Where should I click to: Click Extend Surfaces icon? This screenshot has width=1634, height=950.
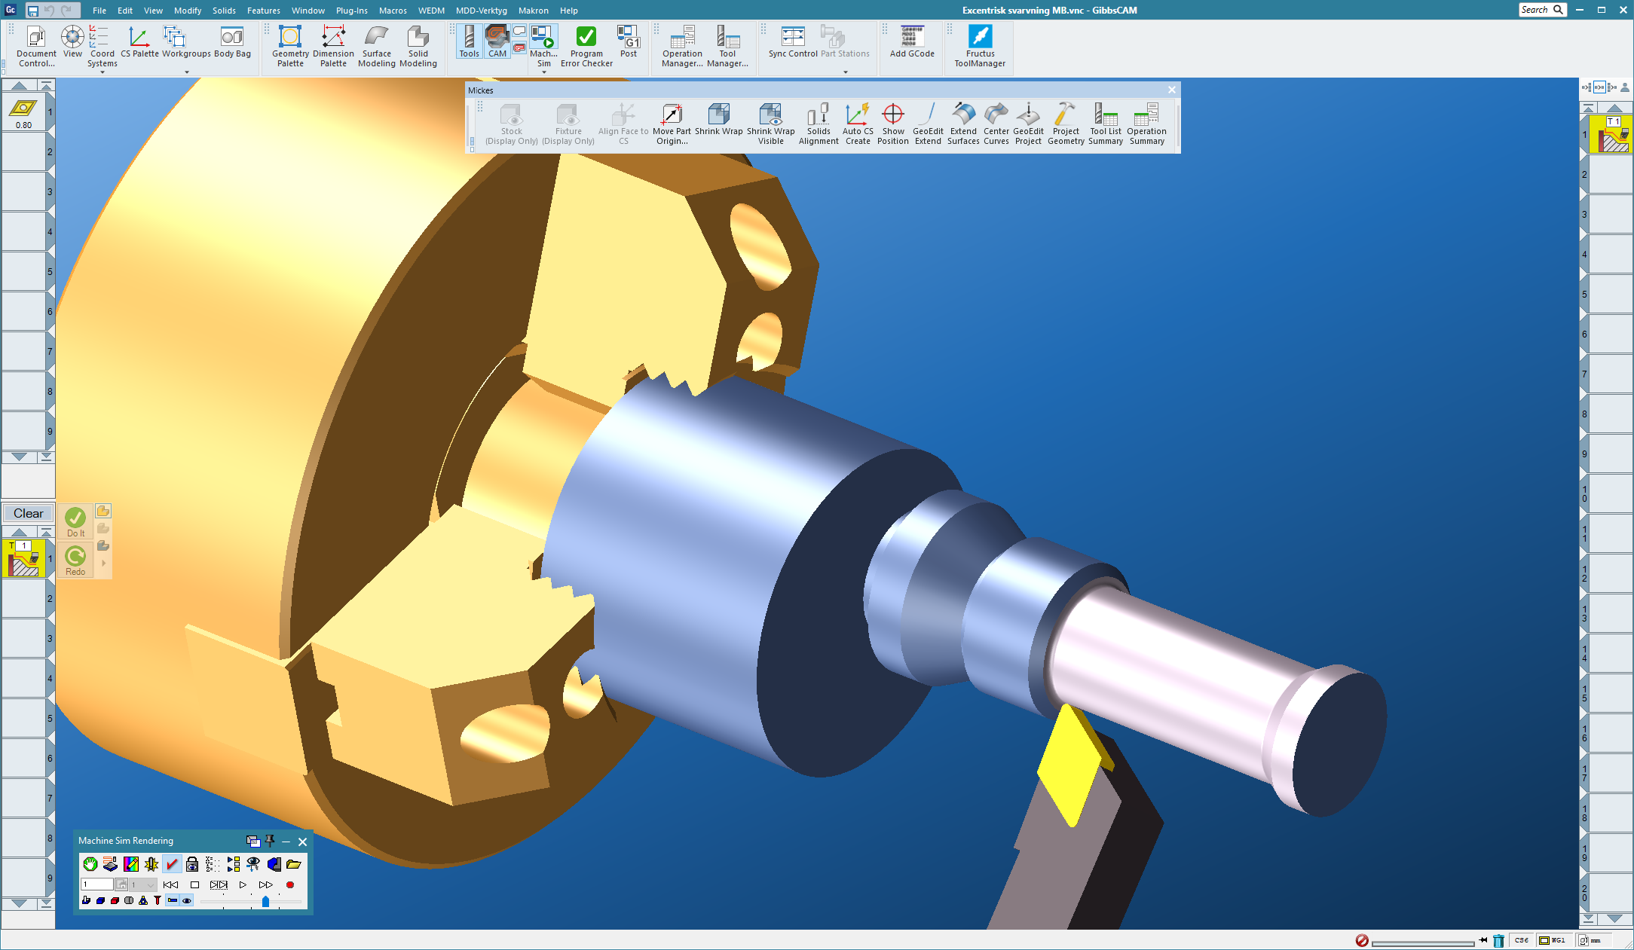(x=963, y=124)
